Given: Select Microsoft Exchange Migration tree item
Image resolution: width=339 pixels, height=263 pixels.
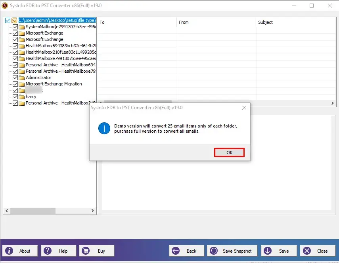Looking at the screenshot, I should pos(54,84).
